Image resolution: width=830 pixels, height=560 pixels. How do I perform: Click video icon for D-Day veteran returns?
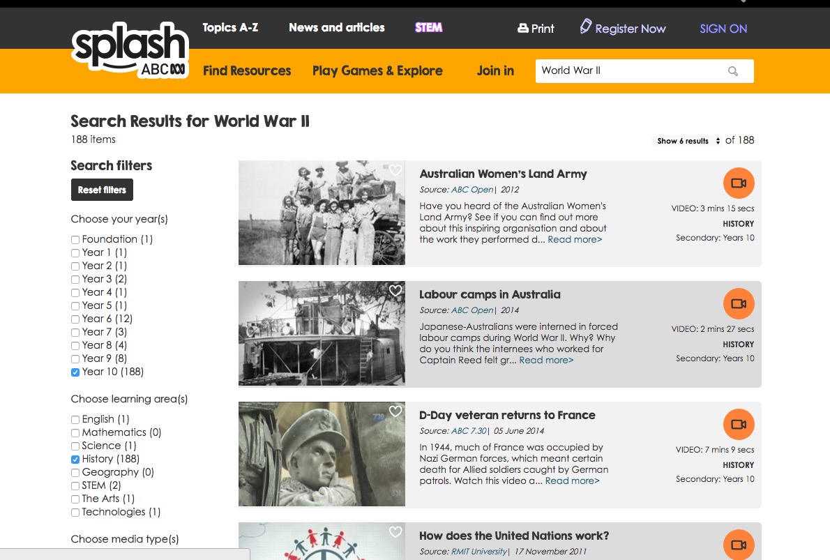click(739, 425)
